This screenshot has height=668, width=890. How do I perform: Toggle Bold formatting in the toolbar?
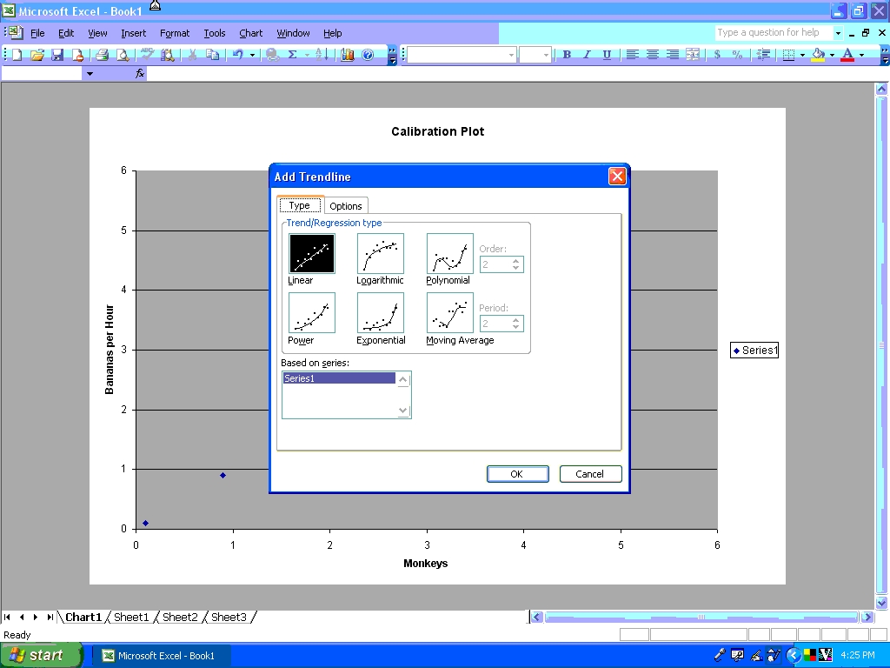567,55
